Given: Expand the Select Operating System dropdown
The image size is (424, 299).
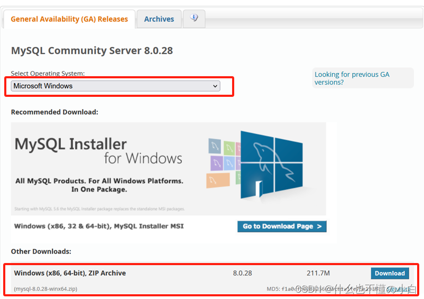Looking at the screenshot, I should (x=115, y=86).
